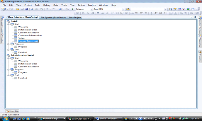Screen dimensions: 202x121
Task: Switch to File System (BankSetup) tab
Action: coord(53,17)
